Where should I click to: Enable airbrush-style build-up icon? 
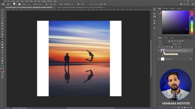[x=61, y=4]
